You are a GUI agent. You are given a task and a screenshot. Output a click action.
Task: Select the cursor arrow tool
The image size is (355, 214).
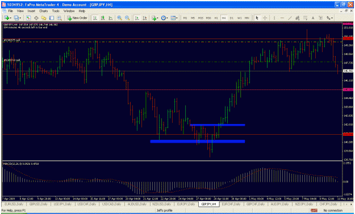pos(257,18)
